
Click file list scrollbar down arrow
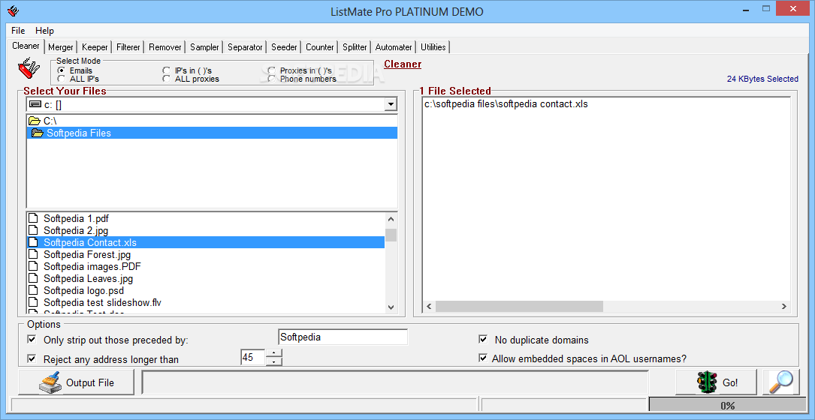(391, 307)
